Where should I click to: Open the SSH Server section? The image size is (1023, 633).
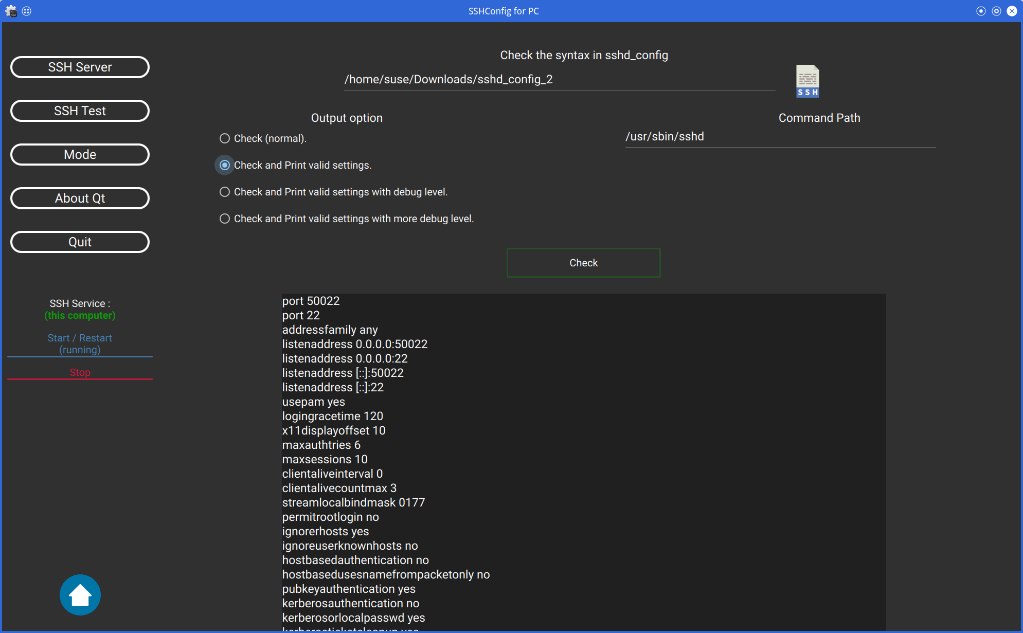(x=80, y=67)
